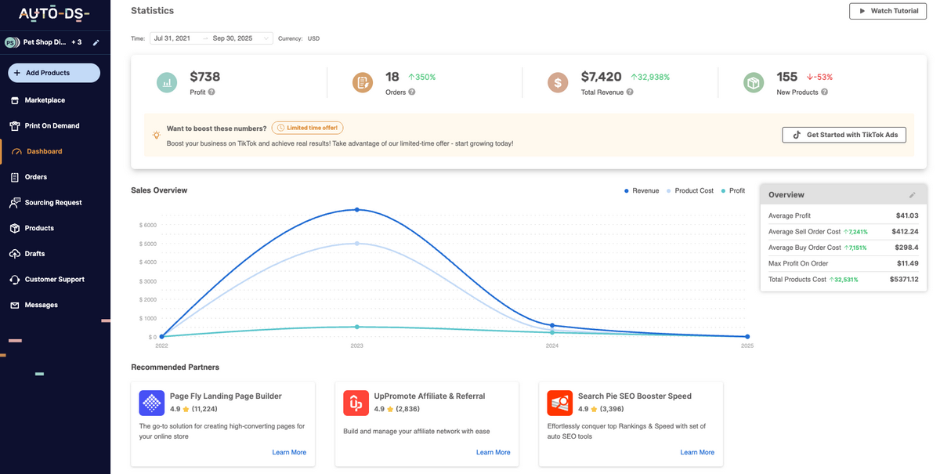The image size is (940, 474).
Task: Edit the Pet Shop store name with the pencil icon
Action: click(96, 42)
